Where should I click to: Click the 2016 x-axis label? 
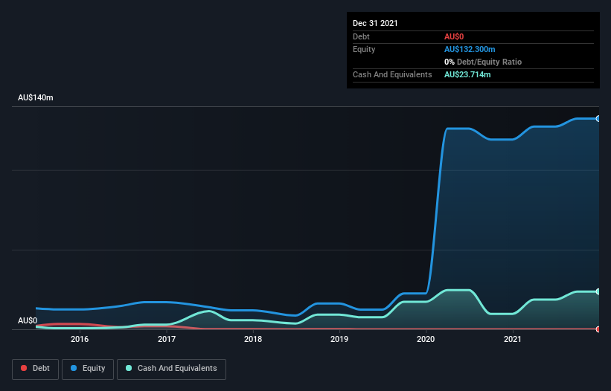[80, 339]
